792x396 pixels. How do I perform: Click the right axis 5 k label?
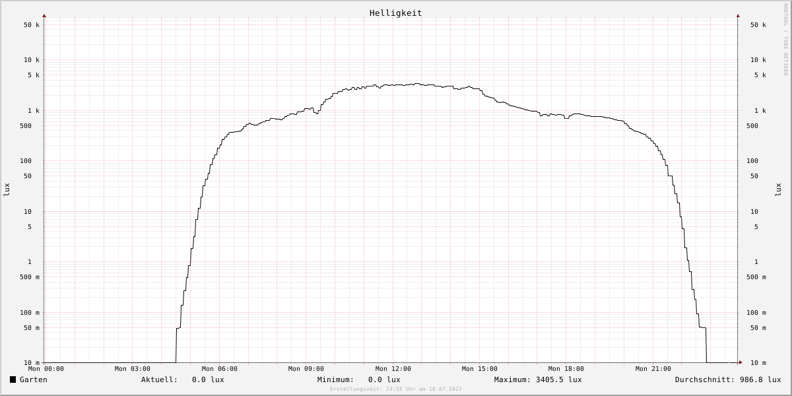(x=760, y=75)
